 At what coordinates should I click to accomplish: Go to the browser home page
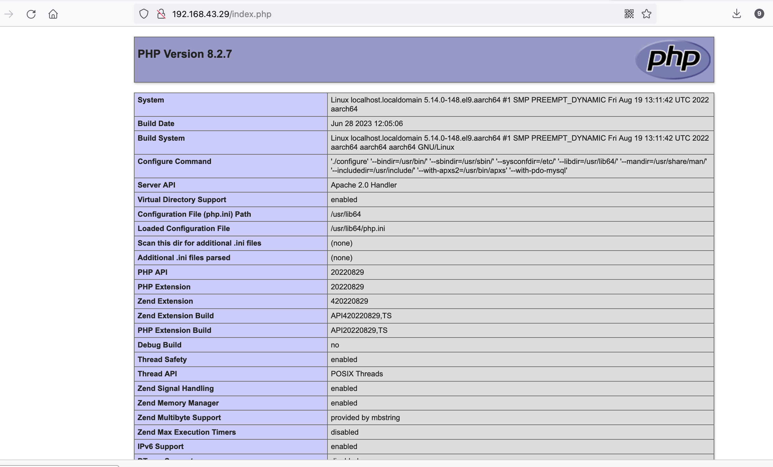pyautogui.click(x=53, y=14)
